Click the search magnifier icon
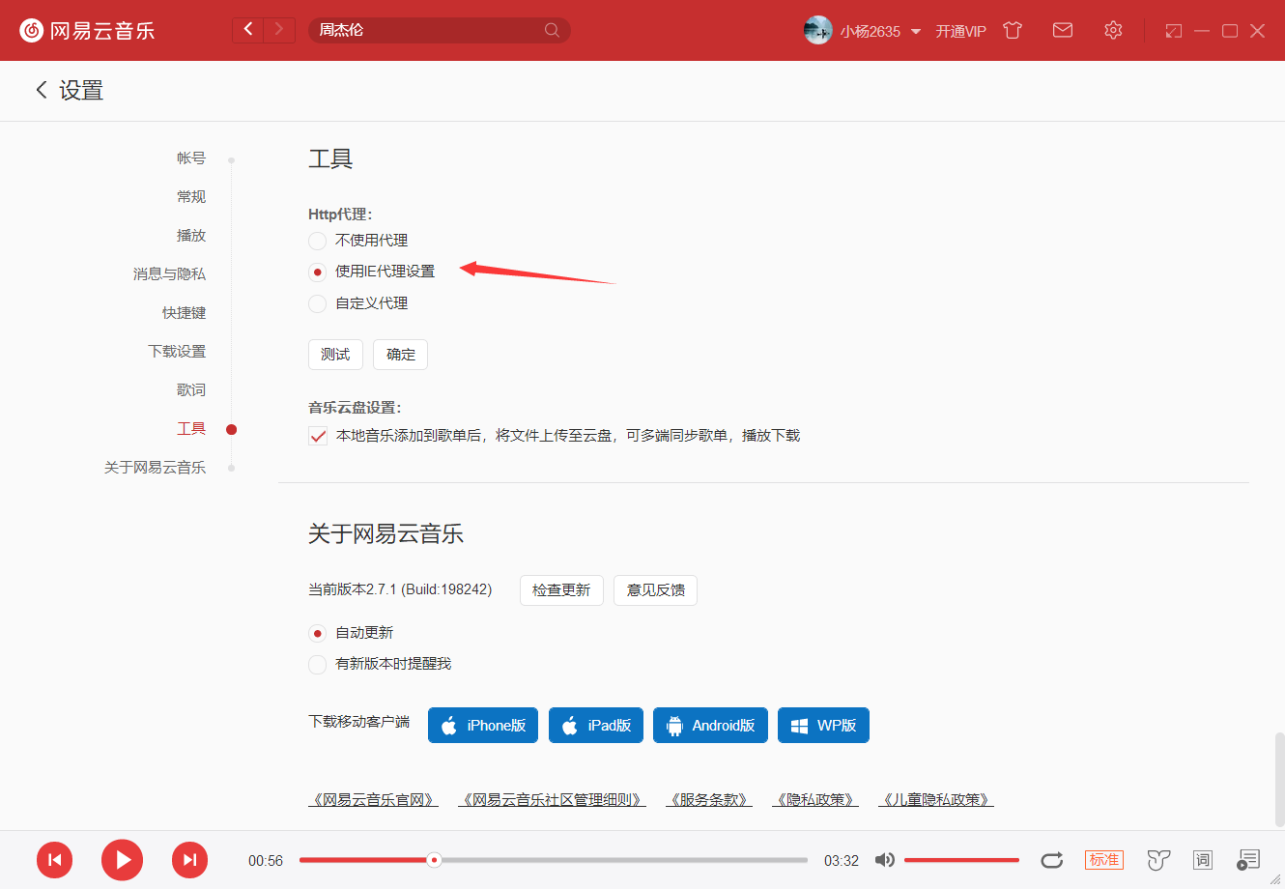This screenshot has height=889, width=1285. point(552,30)
